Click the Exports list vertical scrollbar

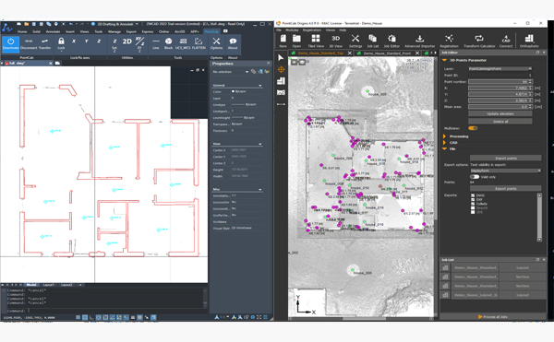539,218
